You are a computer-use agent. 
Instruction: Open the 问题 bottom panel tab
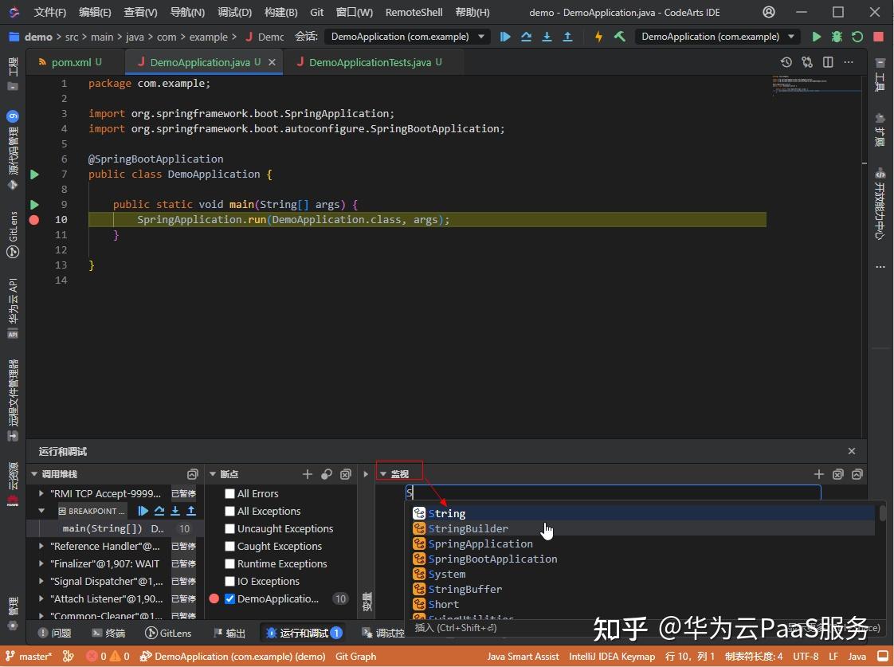[x=55, y=634]
